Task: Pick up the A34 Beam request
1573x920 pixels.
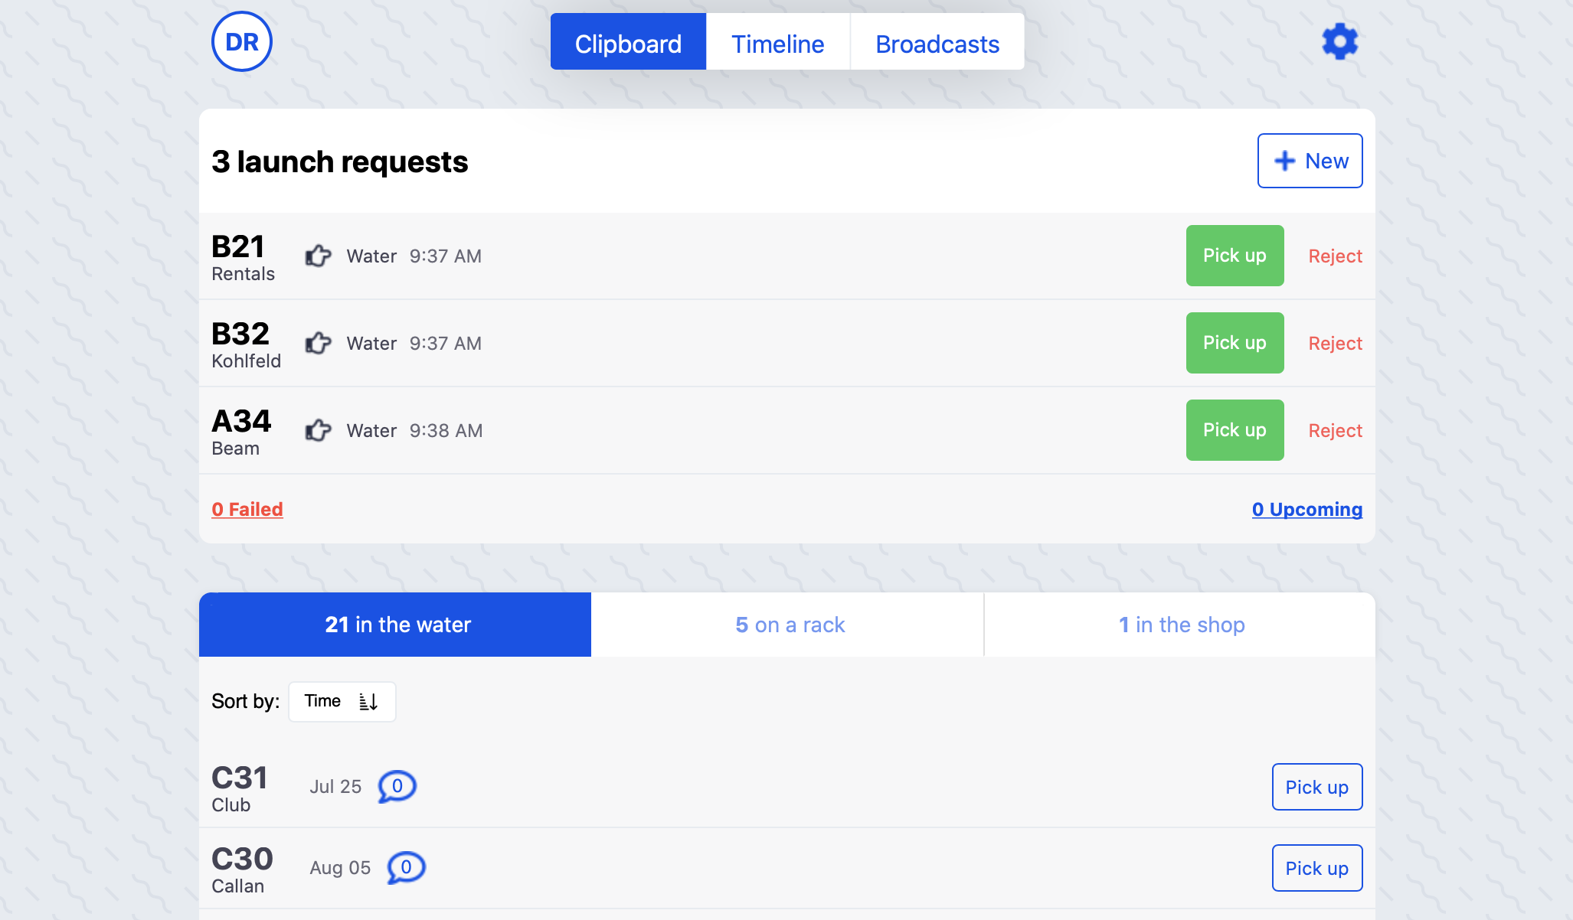Action: coord(1235,429)
